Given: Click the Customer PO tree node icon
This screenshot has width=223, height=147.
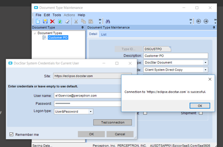Looking at the screenshot, I should (x=44, y=37).
